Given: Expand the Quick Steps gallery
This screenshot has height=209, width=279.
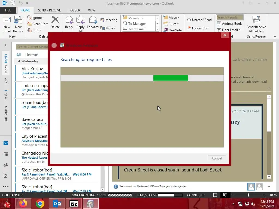Looking at the screenshot, I should (x=157, y=29).
